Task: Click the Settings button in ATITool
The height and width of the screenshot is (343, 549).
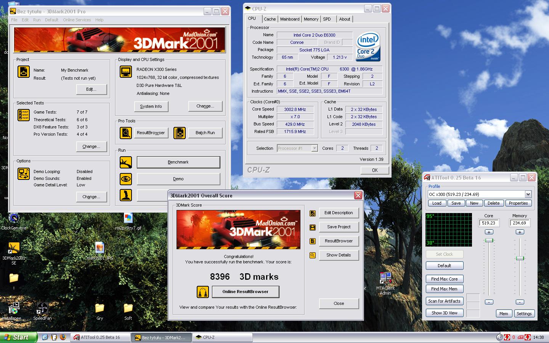Action: [x=524, y=314]
